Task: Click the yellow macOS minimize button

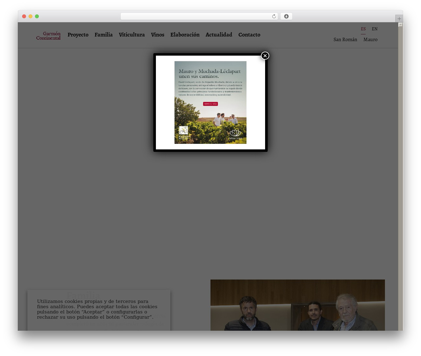Action: pos(30,16)
